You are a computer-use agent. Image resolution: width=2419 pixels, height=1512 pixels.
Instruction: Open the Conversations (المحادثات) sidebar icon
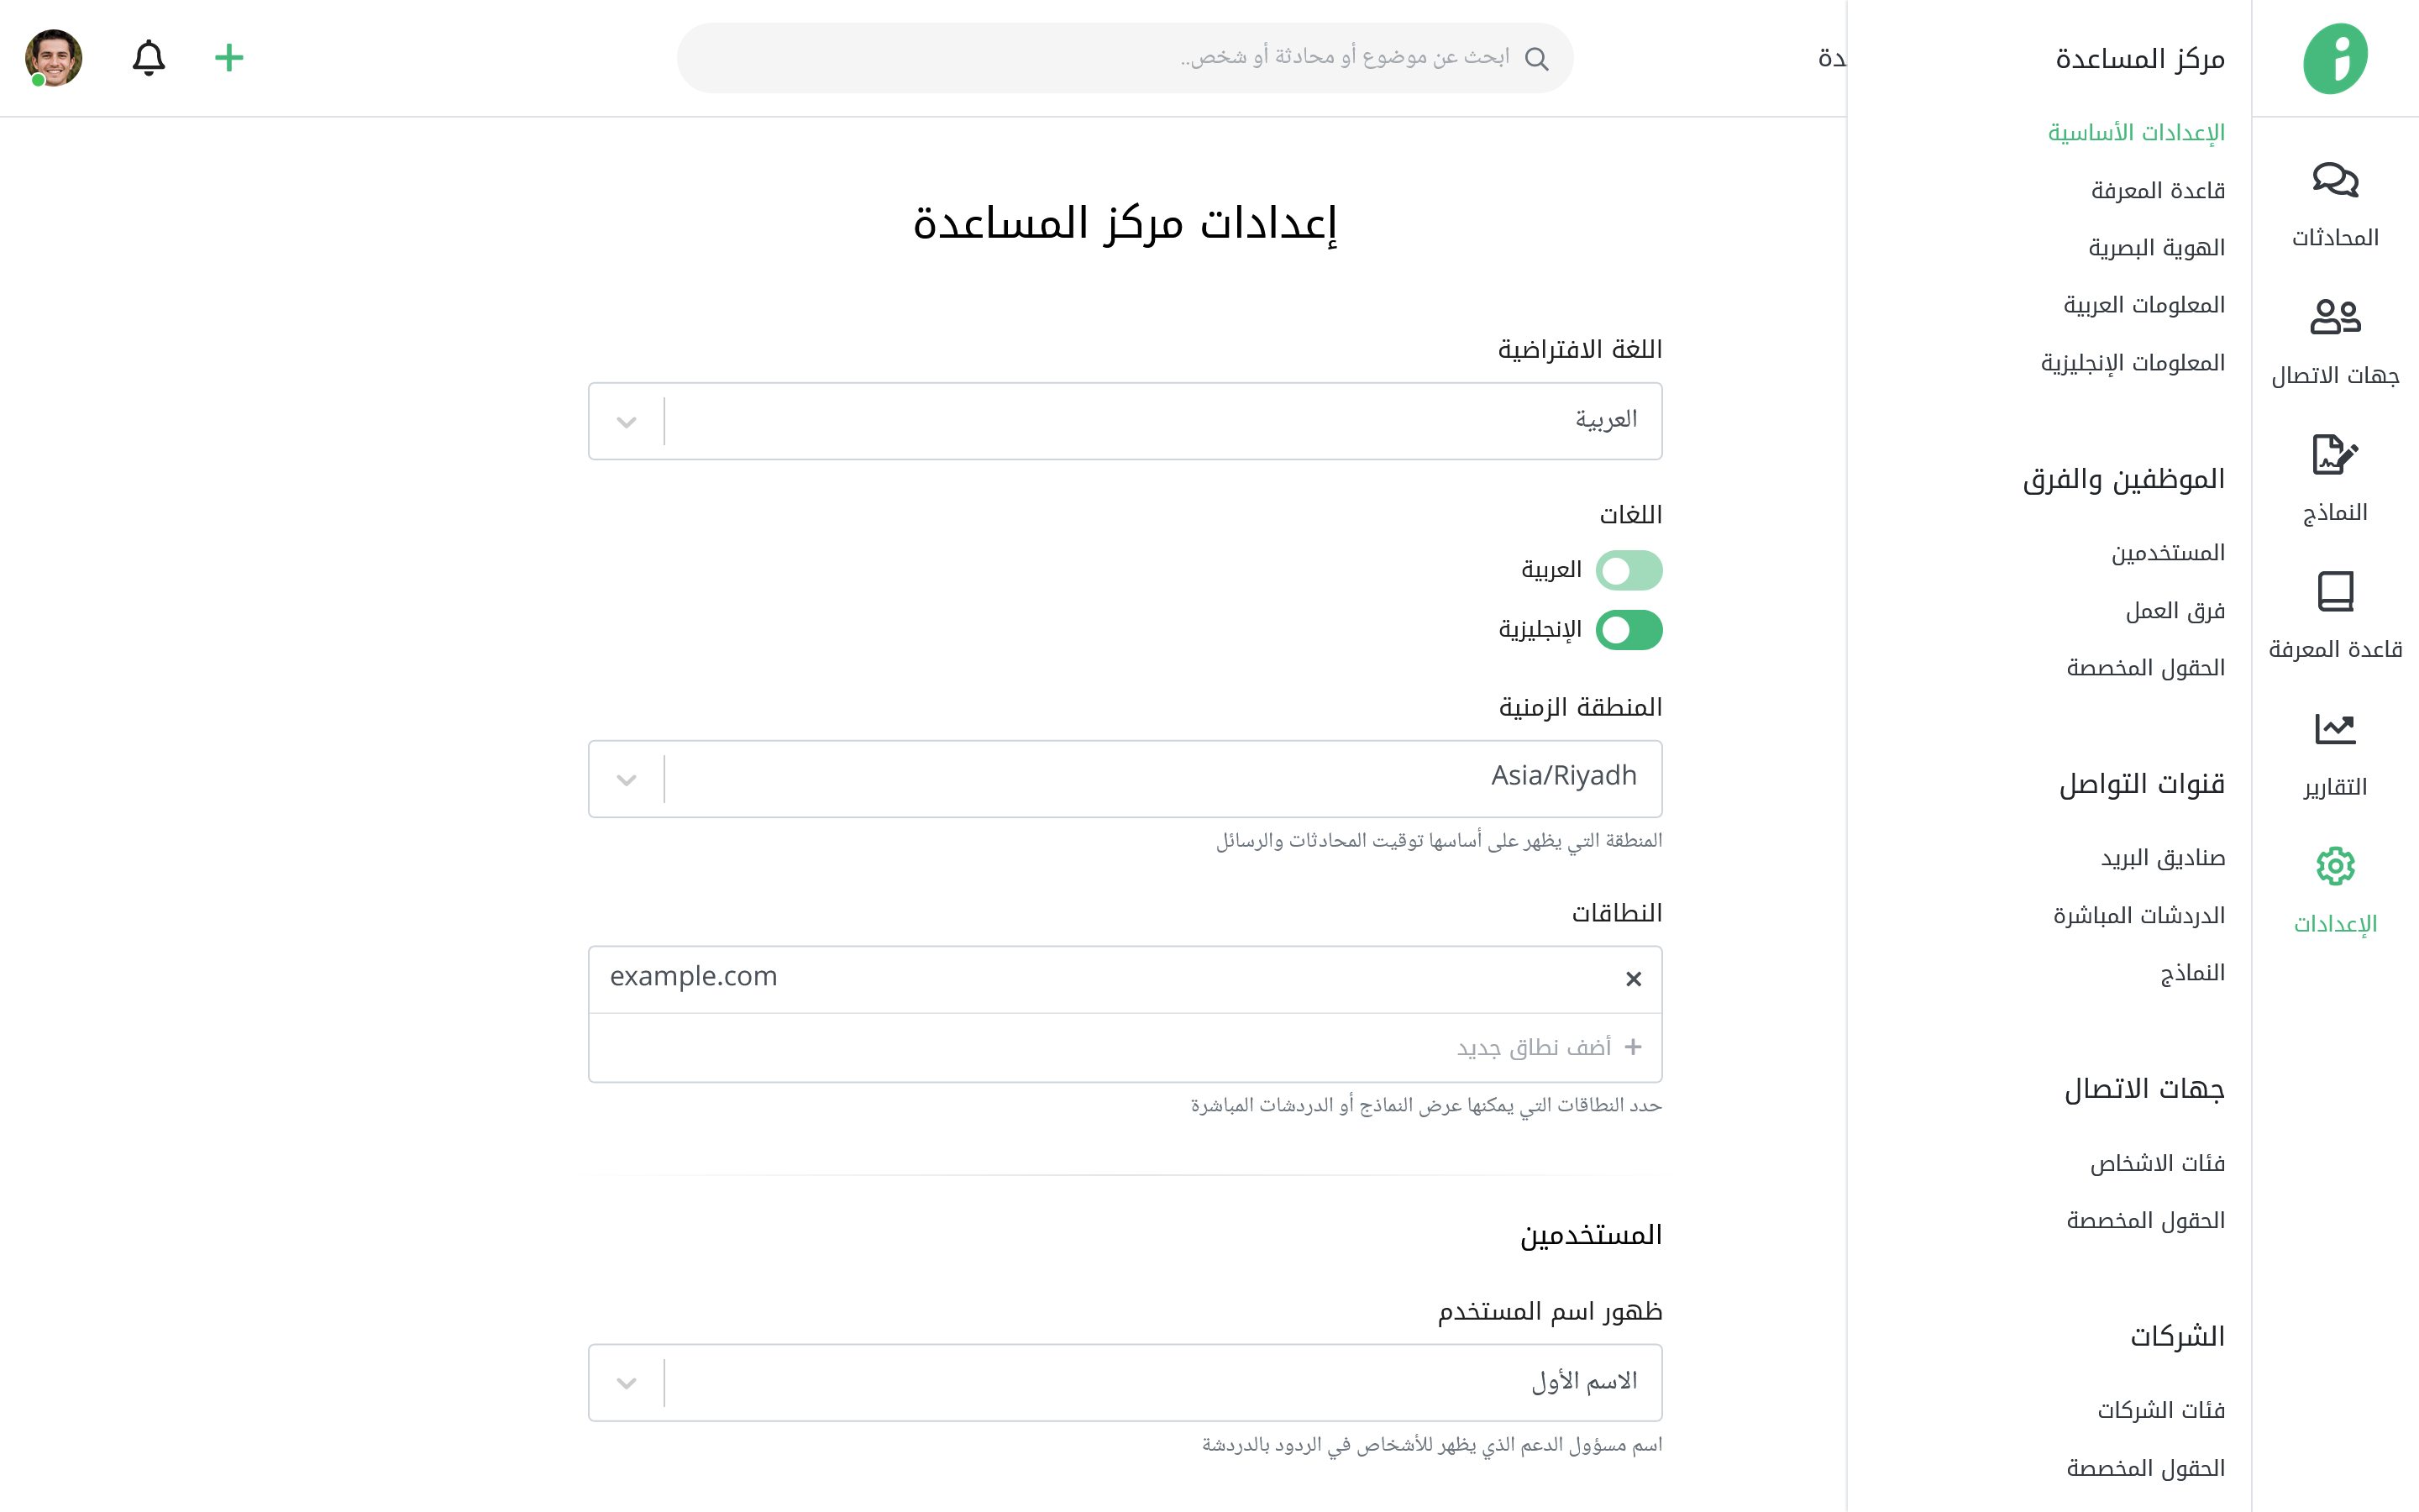coord(2334,181)
